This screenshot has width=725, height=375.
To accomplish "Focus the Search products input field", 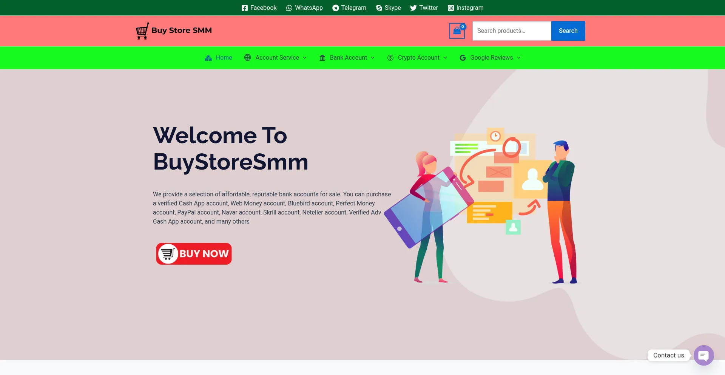I will click(512, 31).
